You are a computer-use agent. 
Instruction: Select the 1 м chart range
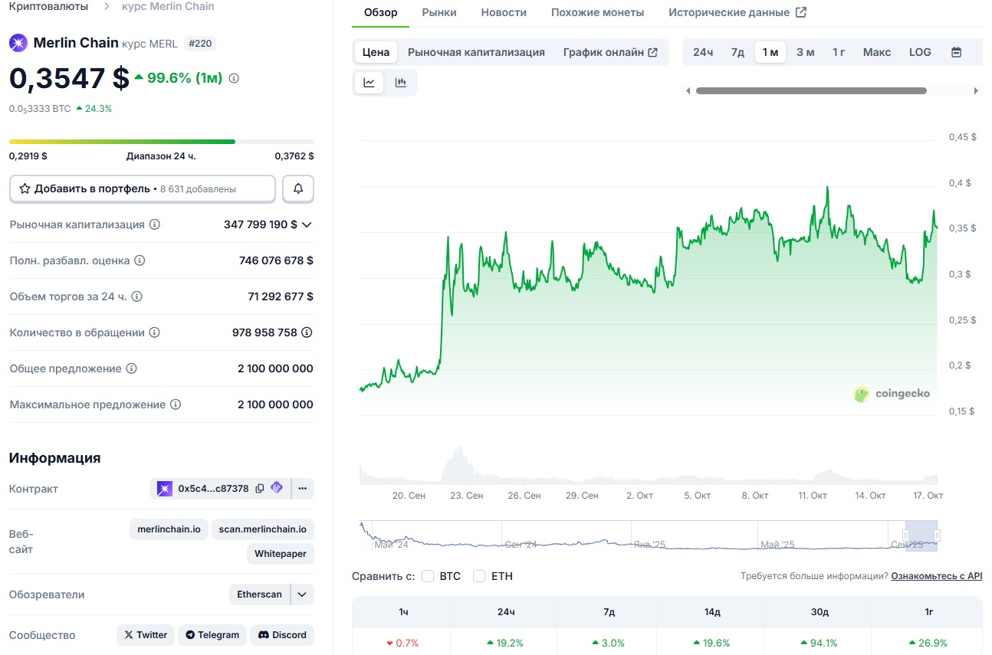click(x=770, y=52)
